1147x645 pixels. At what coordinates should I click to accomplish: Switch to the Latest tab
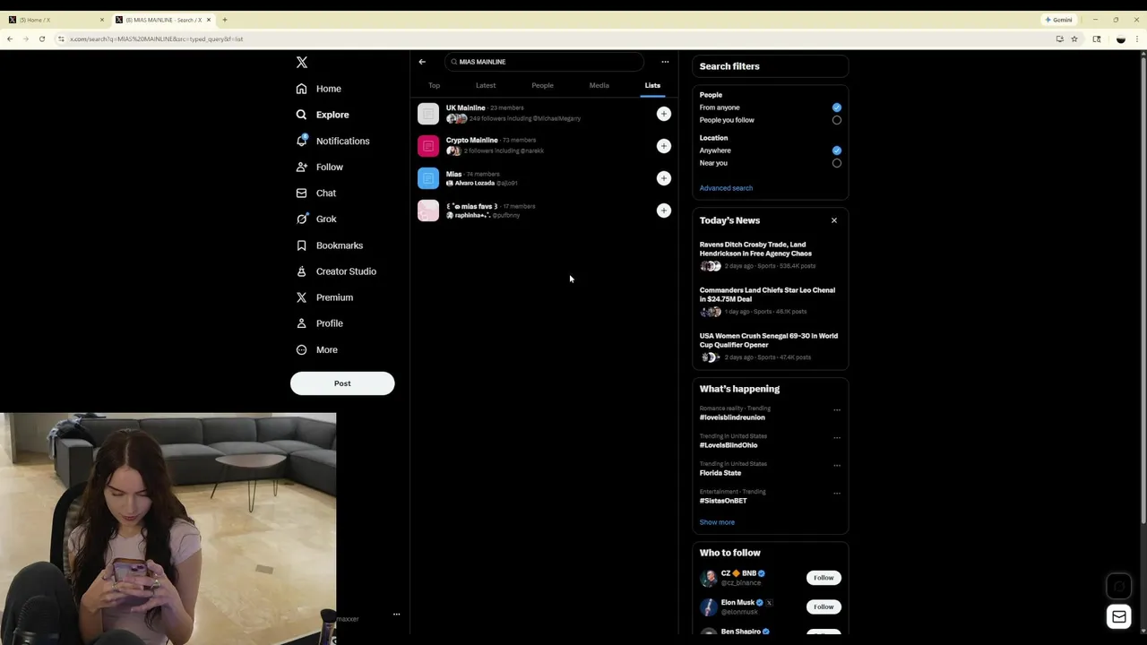click(x=486, y=85)
